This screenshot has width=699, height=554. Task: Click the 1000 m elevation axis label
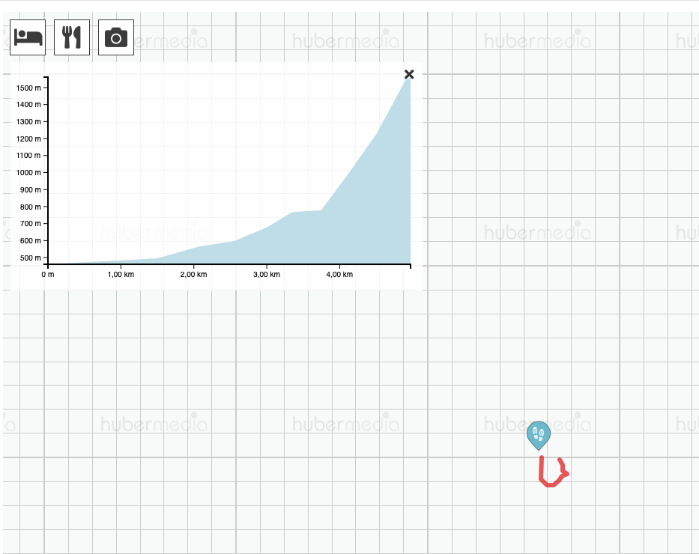tap(28, 172)
